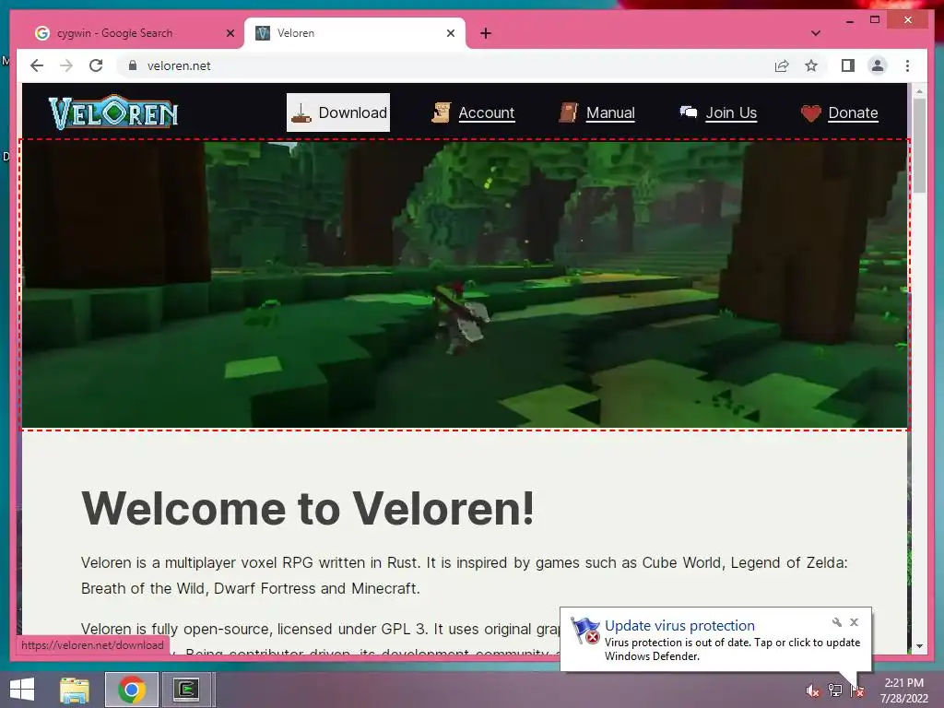944x708 pixels.
Task: Click the boat icon in the Download button
Action: point(301,112)
